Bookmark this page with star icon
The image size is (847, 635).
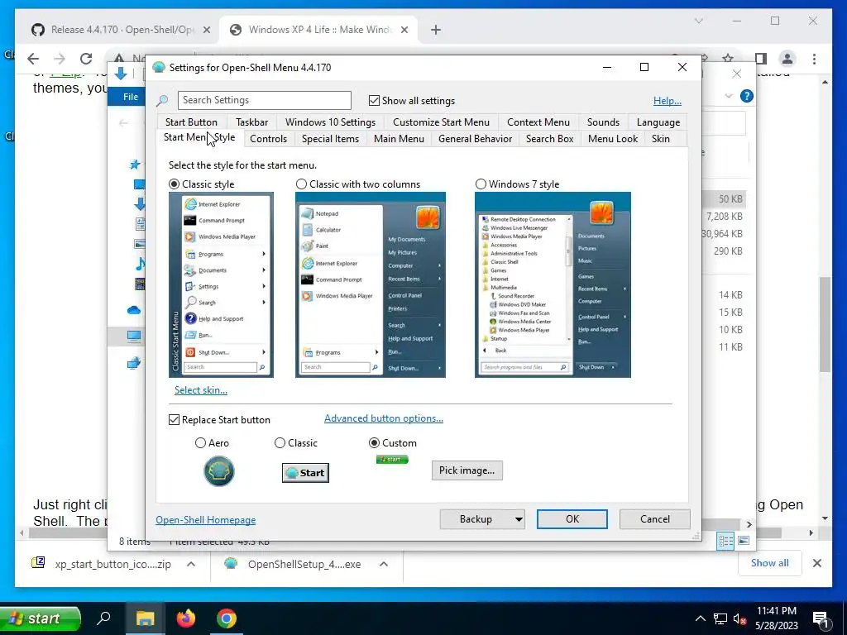[728, 59]
